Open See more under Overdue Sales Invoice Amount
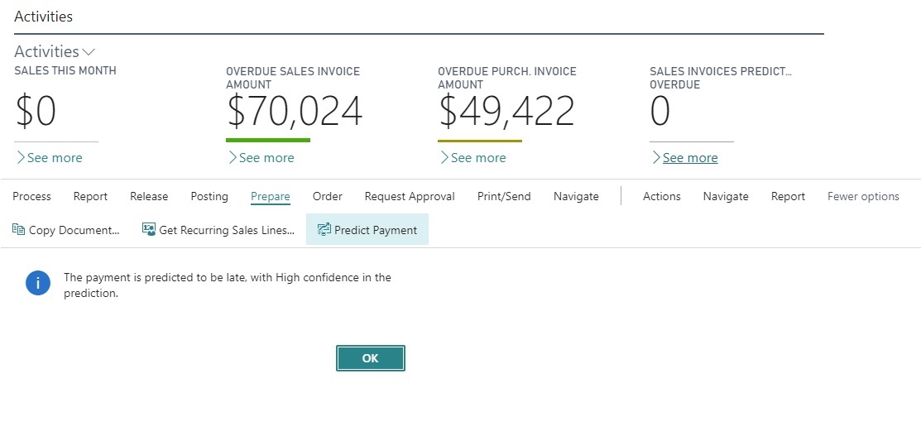Screen dimensions: 921x431 coord(261,157)
